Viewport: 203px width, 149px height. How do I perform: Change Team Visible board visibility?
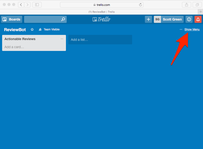(49, 30)
